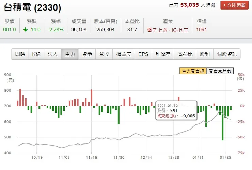Switch to the 資券 tab
The width and height of the screenshot is (252, 170).
(87, 54)
